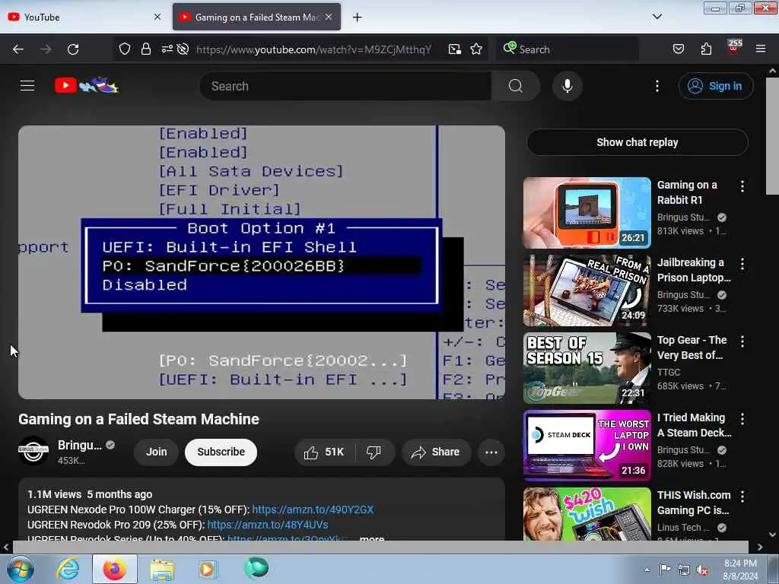
Task: Click the YouTube logo to go home
Action: pyautogui.click(x=87, y=85)
